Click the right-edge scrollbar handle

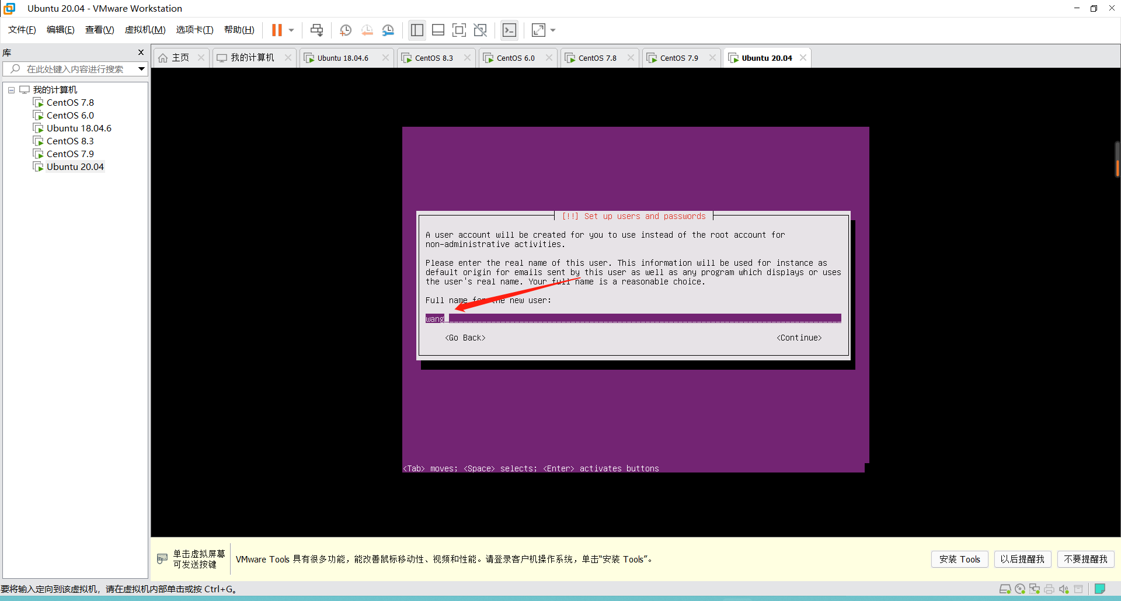pos(1117,159)
